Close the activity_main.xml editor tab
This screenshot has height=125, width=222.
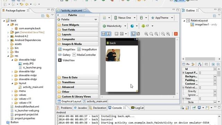[85, 10]
